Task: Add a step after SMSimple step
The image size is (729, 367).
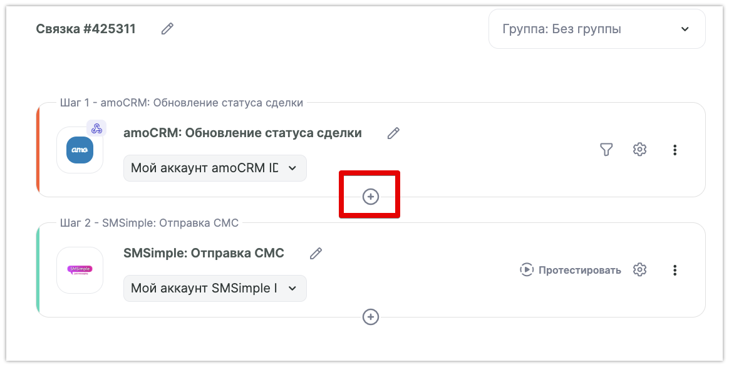Action: (x=371, y=318)
